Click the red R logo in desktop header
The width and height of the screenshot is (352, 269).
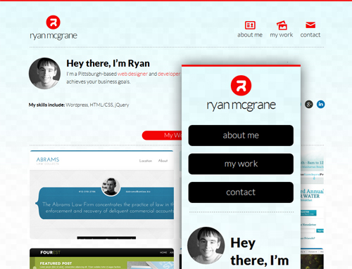54,22
